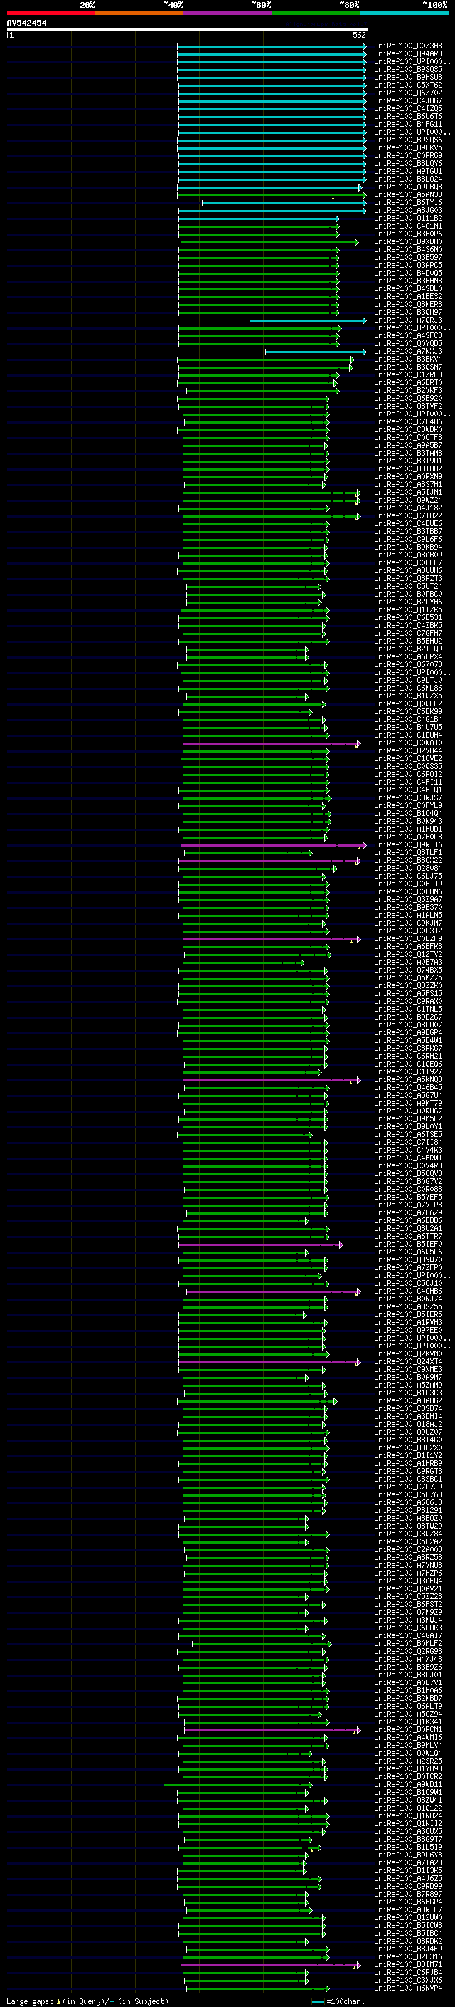Open hit UniRef100_B9SQS5
Viewport: 455px width, 2007px height.
[x=408, y=69]
